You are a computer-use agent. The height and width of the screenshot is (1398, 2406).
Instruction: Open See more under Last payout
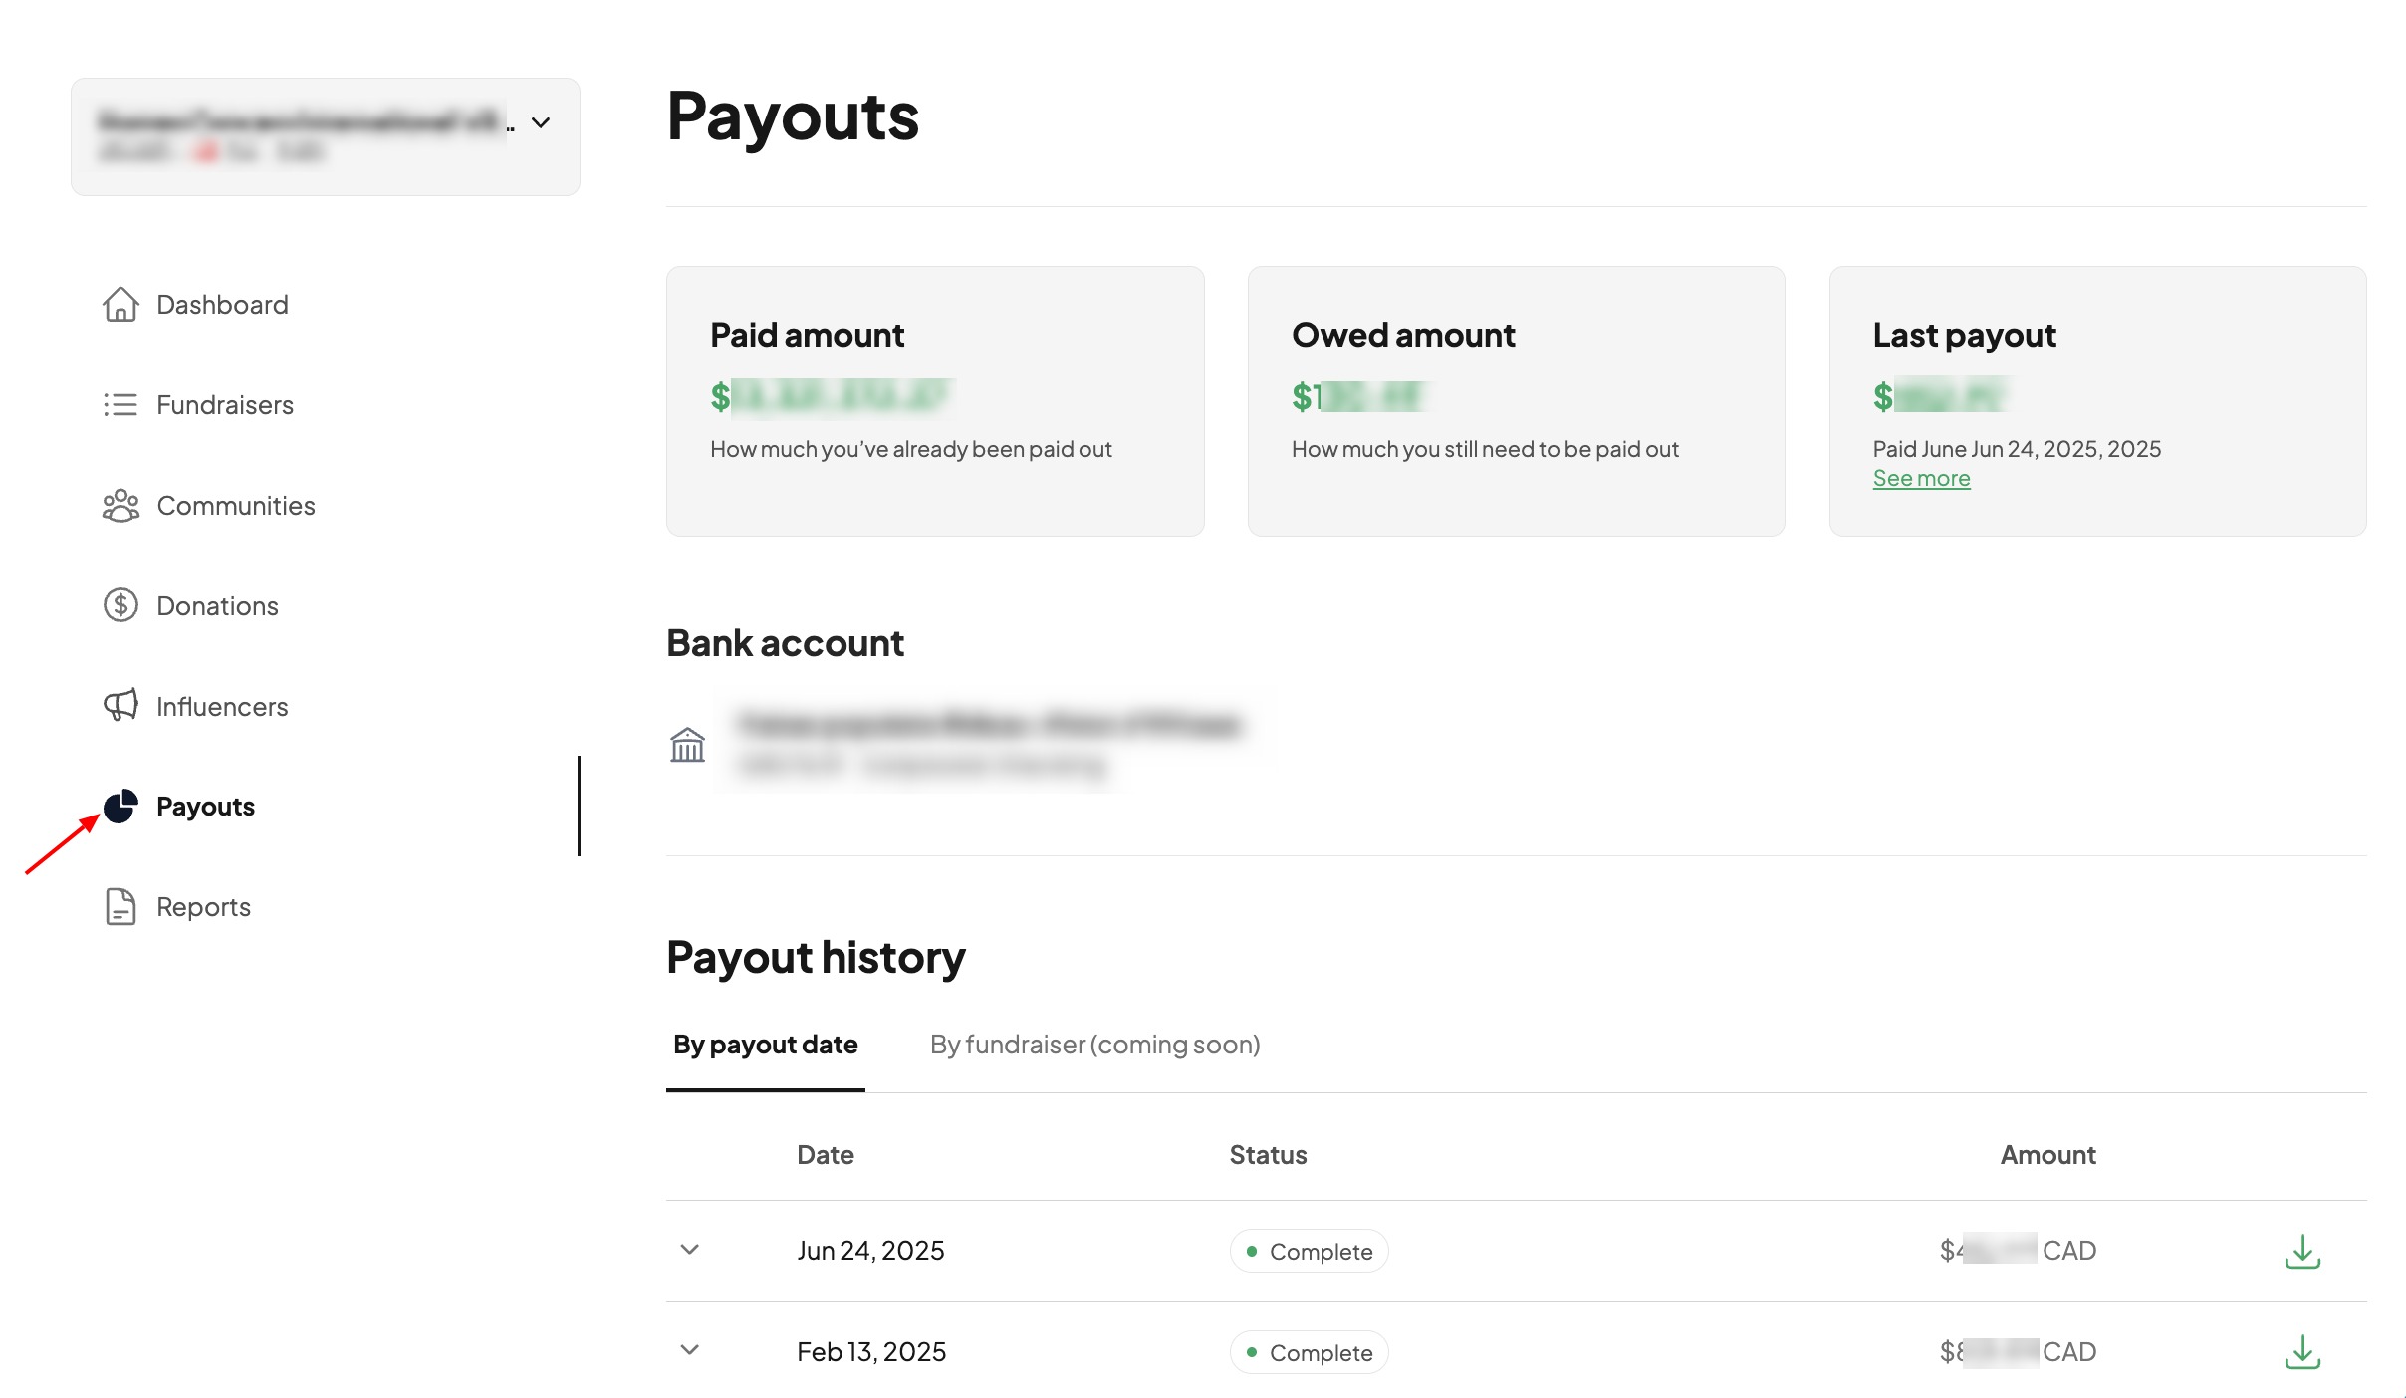tap(1921, 479)
